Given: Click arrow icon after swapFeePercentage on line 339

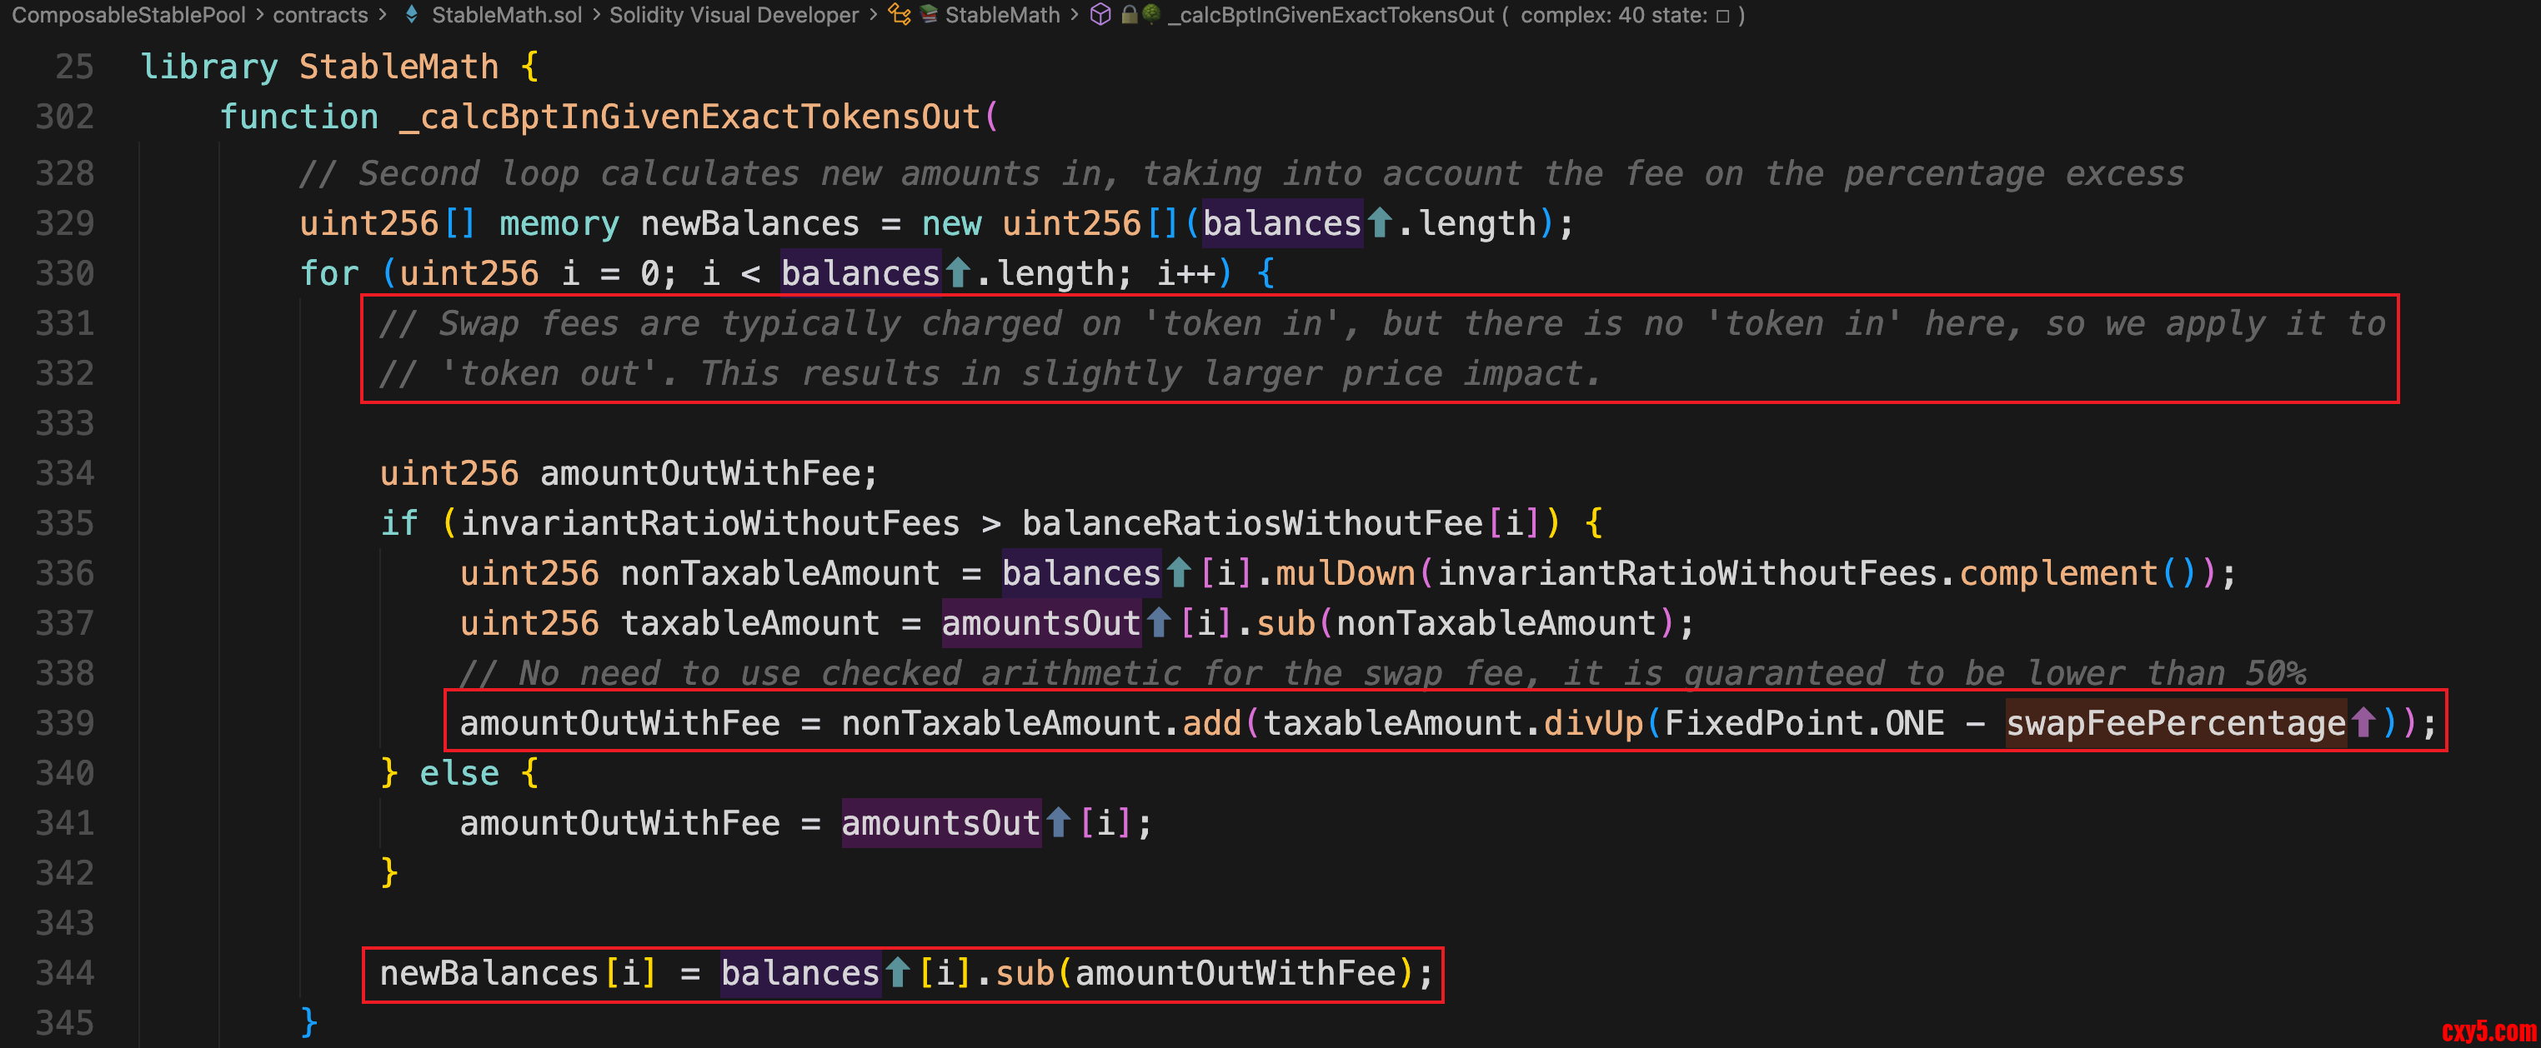Looking at the screenshot, I should pyautogui.click(x=2363, y=722).
